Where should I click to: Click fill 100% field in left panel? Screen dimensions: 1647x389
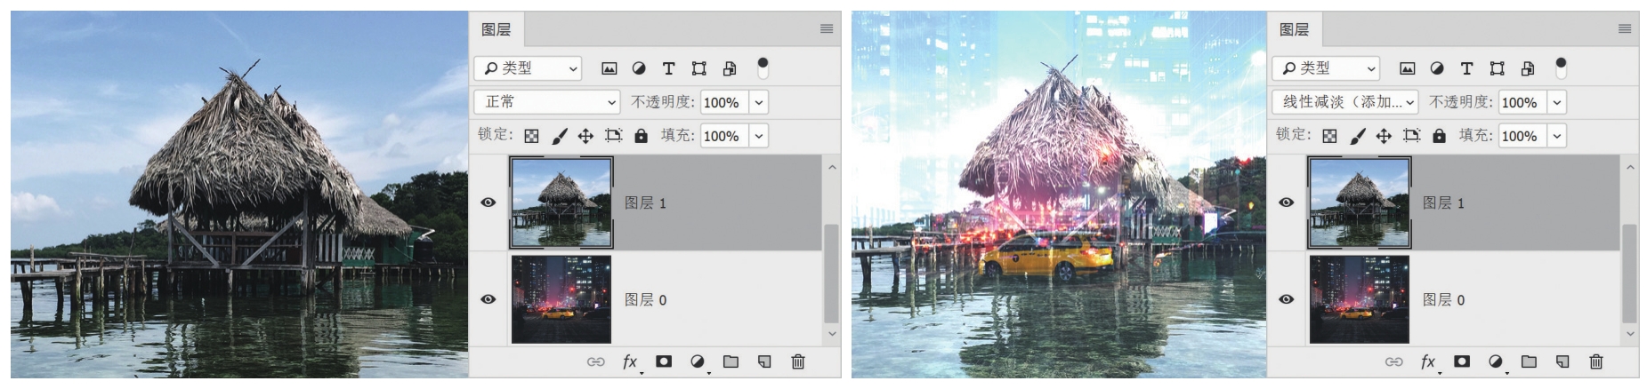pyautogui.click(x=725, y=136)
